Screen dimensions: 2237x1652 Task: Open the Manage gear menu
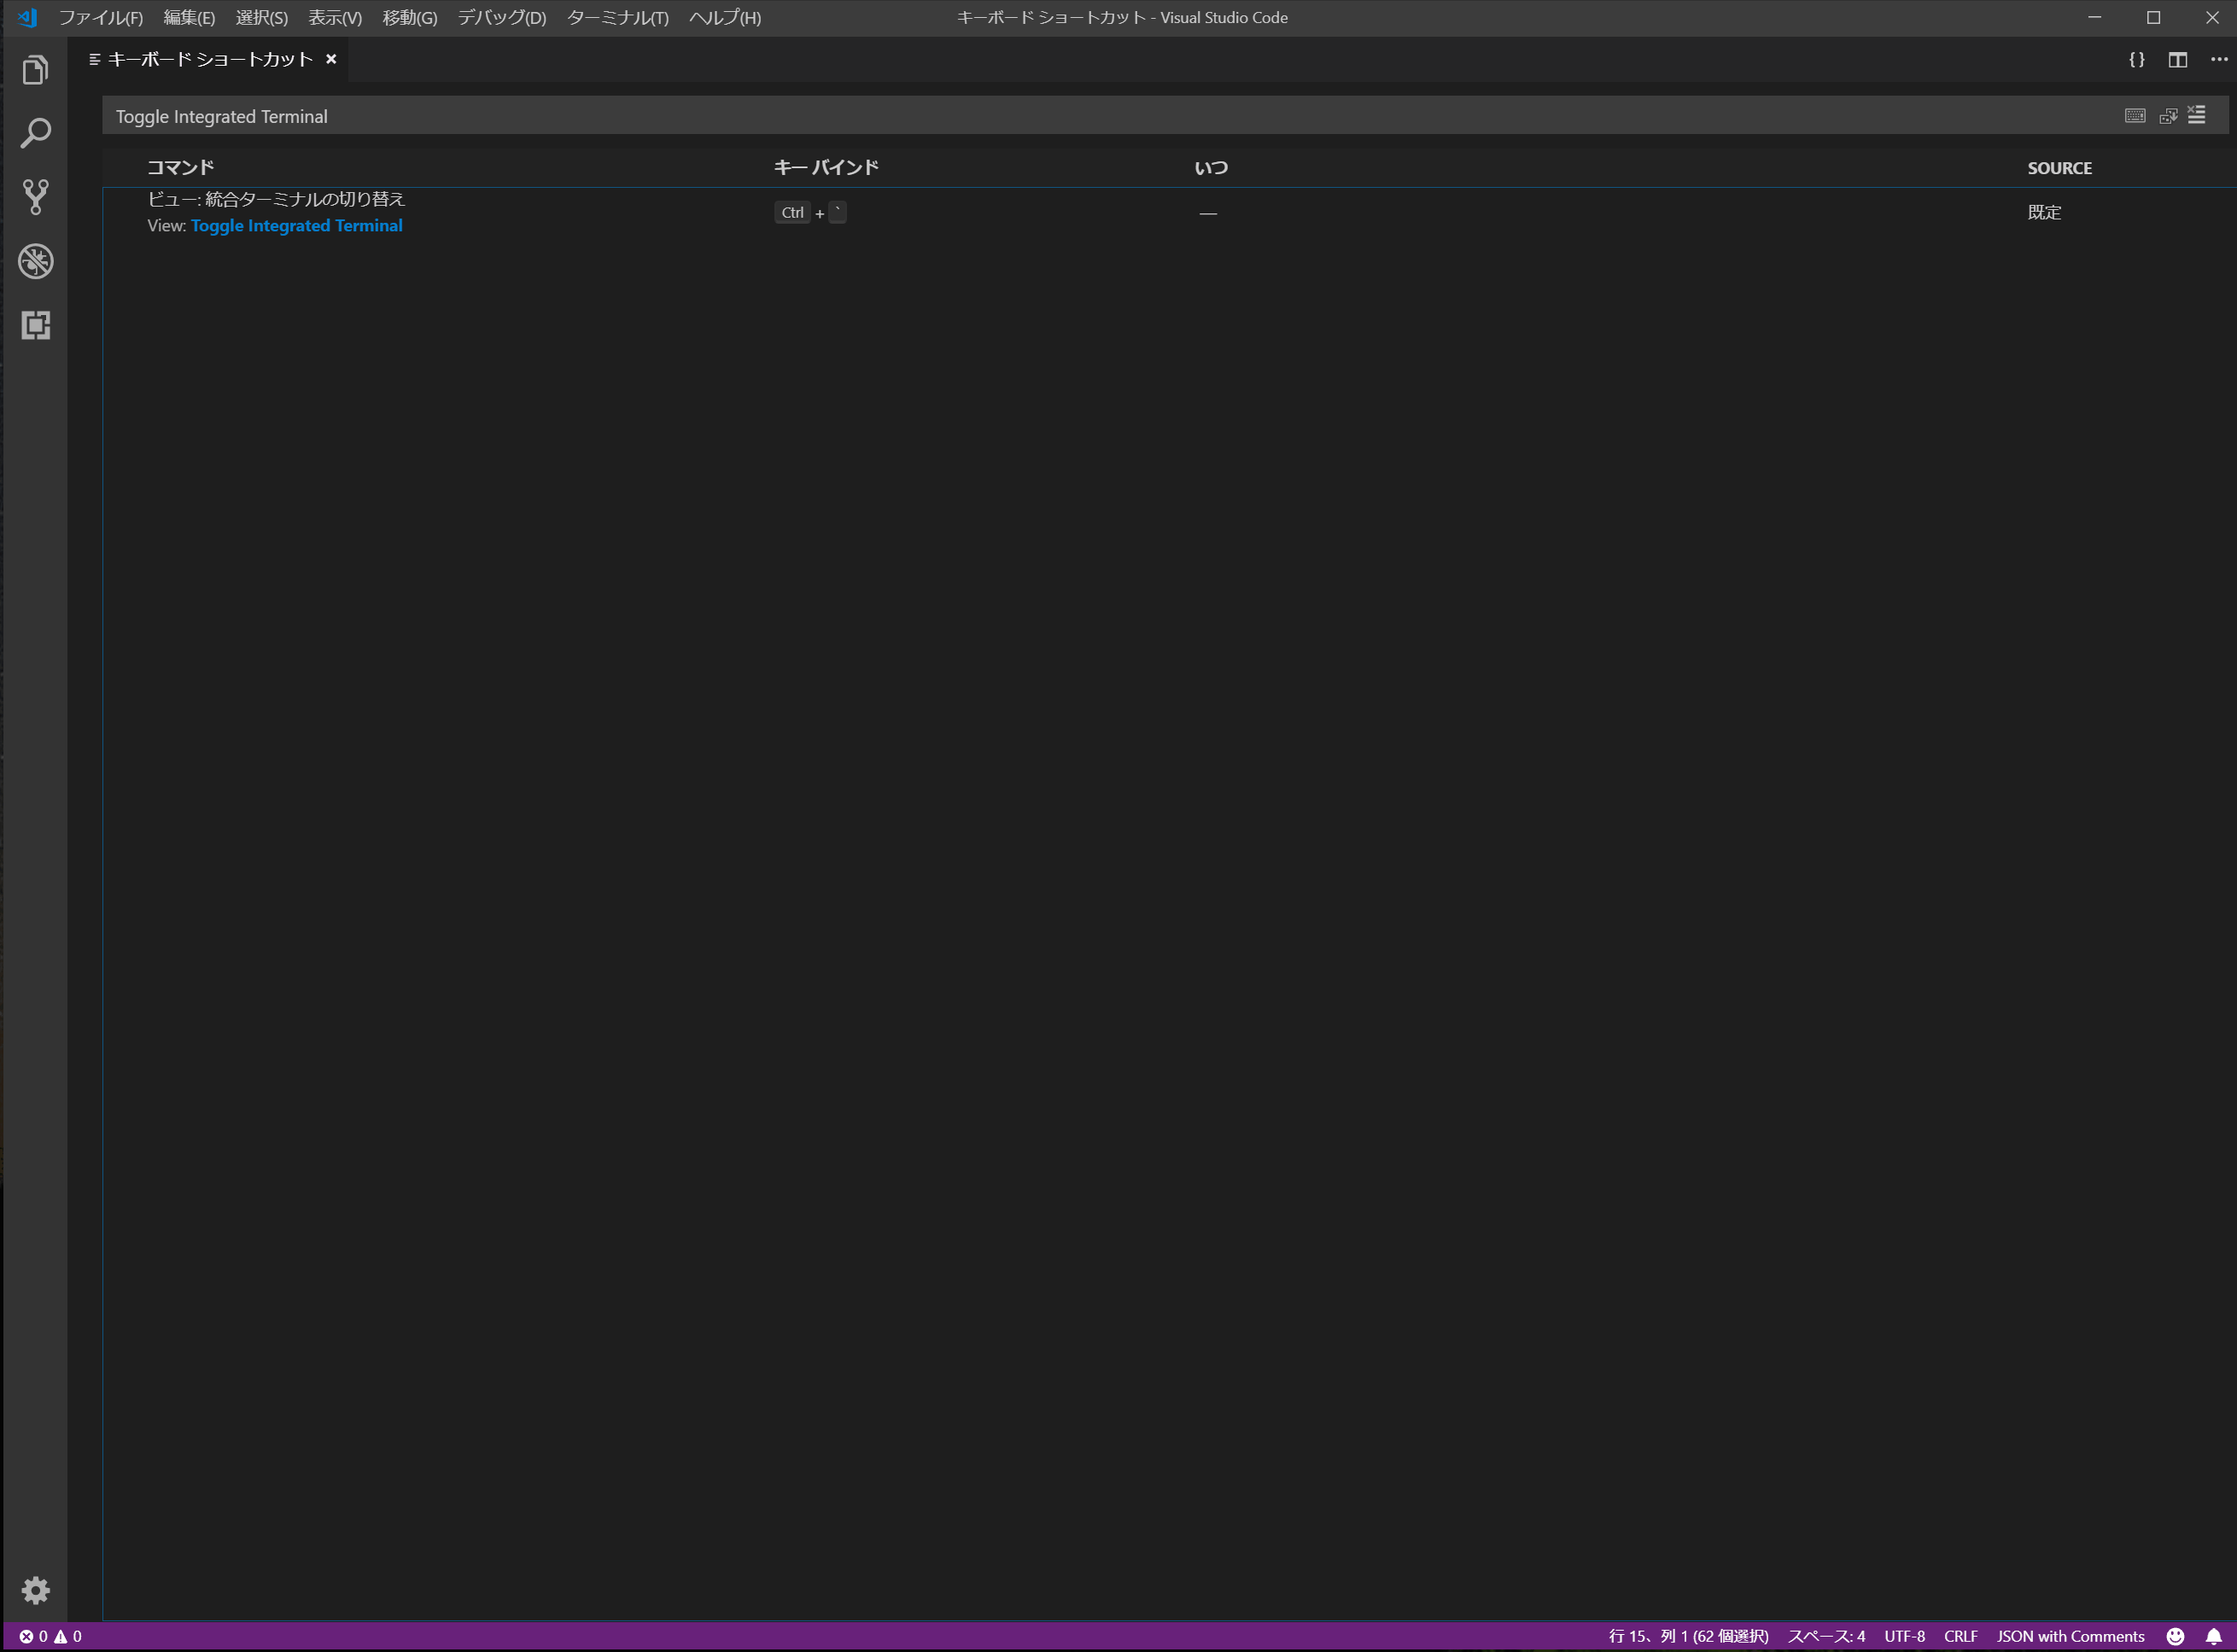[x=36, y=1590]
